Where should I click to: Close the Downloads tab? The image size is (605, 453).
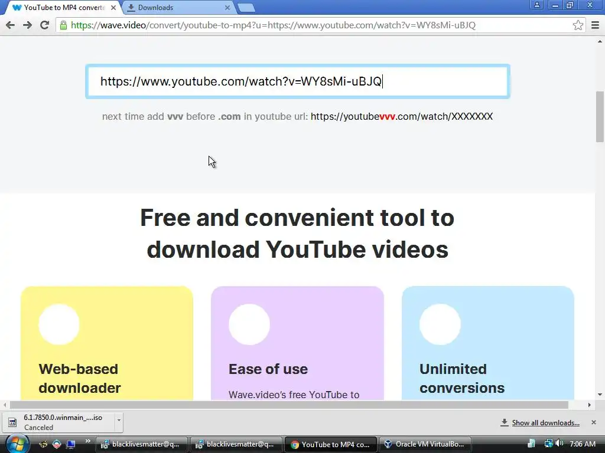click(227, 8)
